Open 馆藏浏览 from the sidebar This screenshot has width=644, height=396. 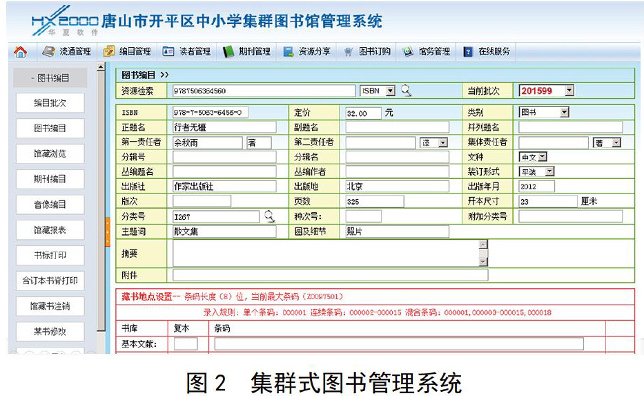pyautogui.click(x=50, y=154)
